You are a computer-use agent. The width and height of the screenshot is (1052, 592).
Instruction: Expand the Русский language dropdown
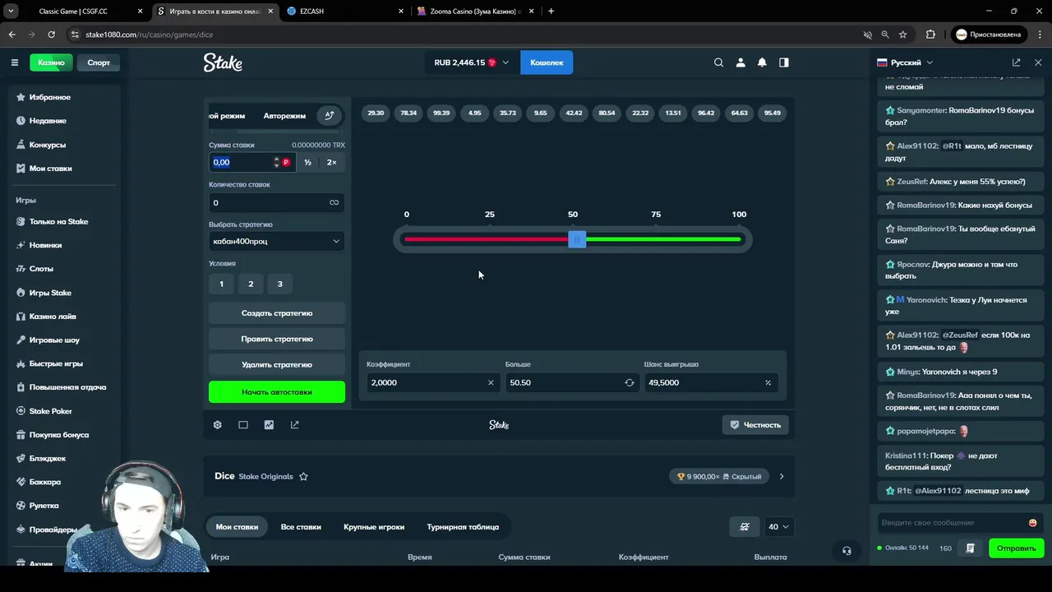coord(905,62)
